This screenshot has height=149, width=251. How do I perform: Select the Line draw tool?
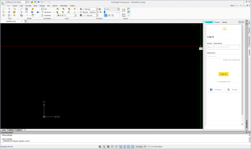pyautogui.click(x=3, y=9)
